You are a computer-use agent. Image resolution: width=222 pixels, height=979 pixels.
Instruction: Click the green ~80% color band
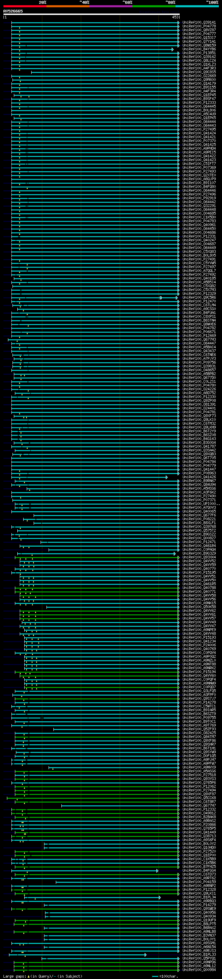[154, 6]
